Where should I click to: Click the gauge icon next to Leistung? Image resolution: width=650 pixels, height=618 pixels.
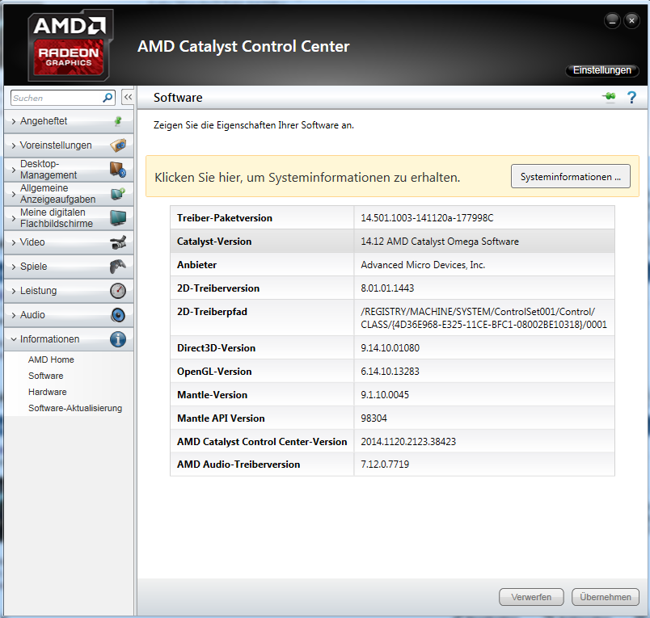118,291
